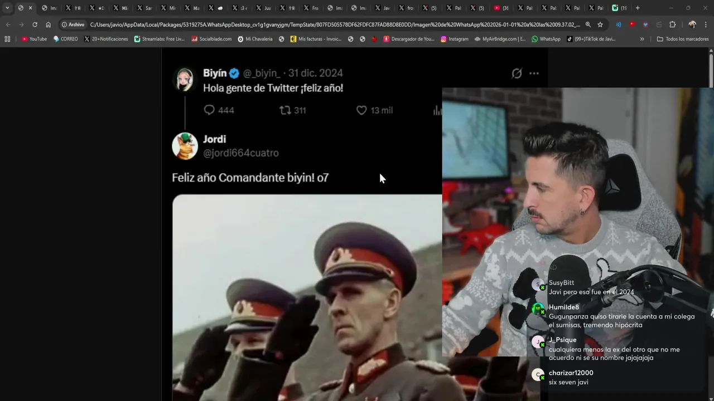Open the Socialblade.com bookmark
The height and width of the screenshot is (401, 714).
(x=211, y=39)
